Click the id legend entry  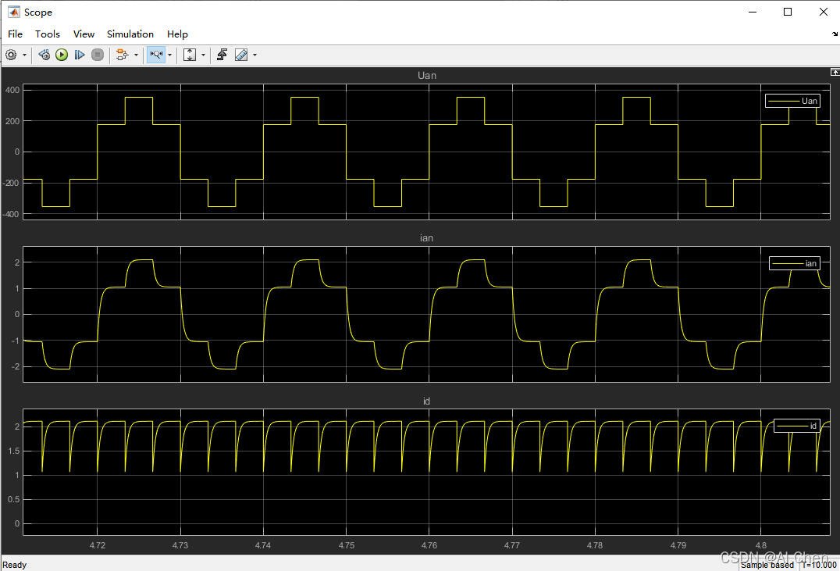796,426
